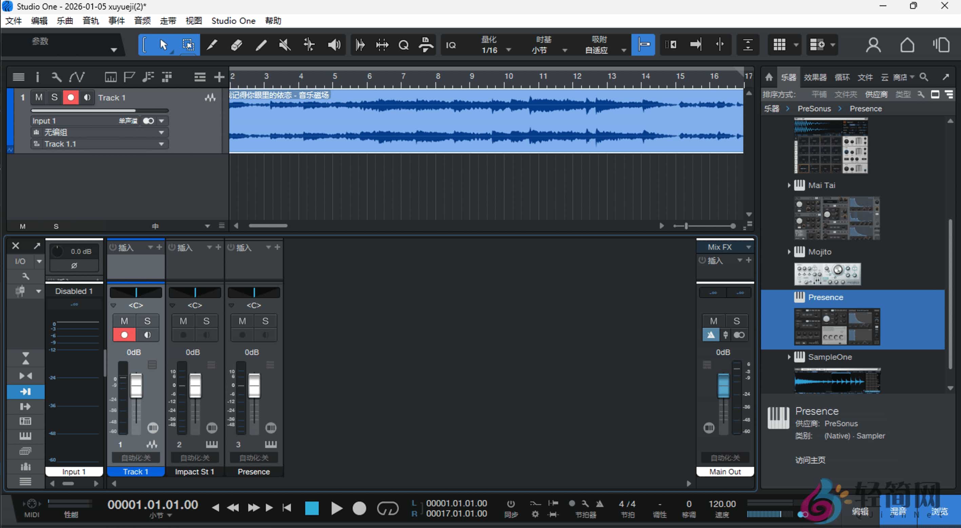
Task: Select the Listen tool
Action: point(334,44)
